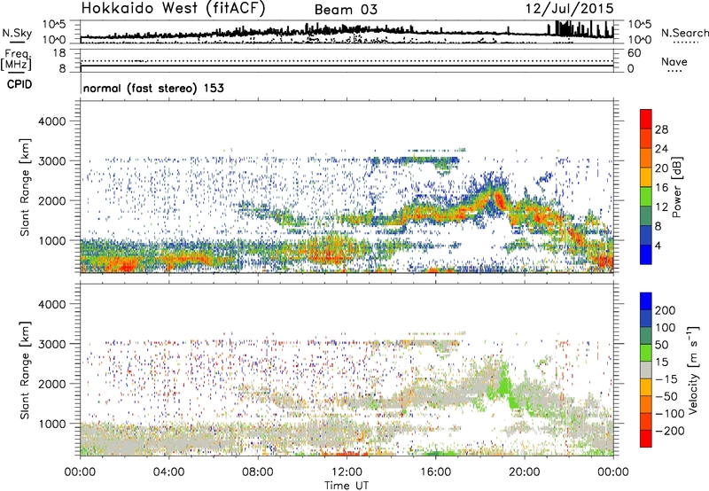The width and height of the screenshot is (709, 491).
Task: Pick the gray Velocity colorbar segment (−15 to 15)
Action: 646,370
